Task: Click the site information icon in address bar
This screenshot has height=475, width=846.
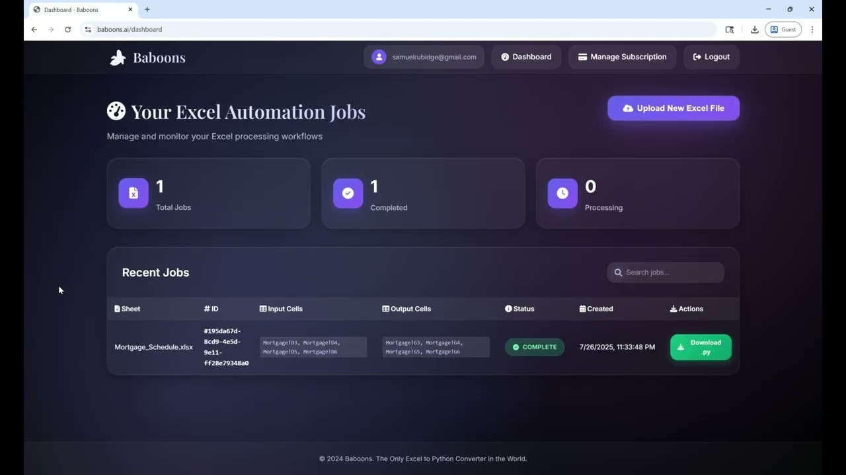Action: click(88, 29)
